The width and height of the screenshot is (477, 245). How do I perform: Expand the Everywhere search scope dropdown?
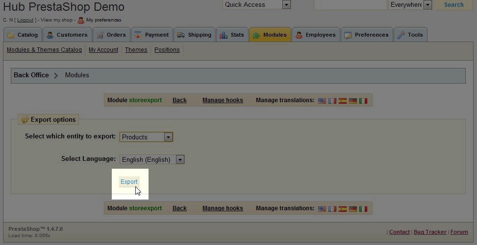point(410,5)
